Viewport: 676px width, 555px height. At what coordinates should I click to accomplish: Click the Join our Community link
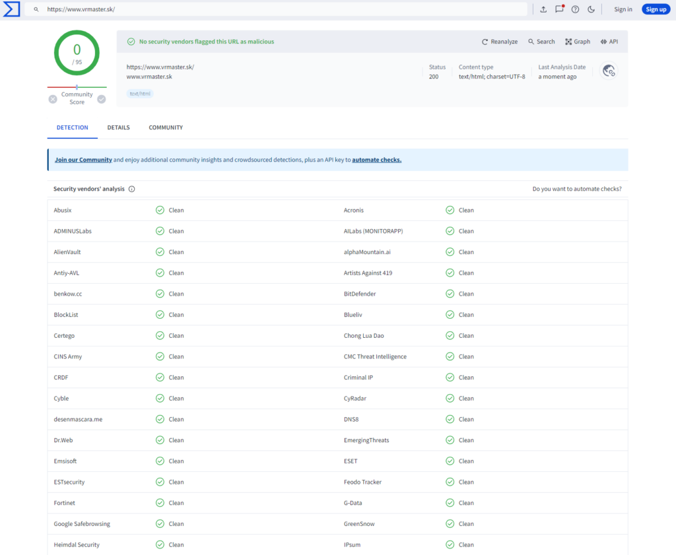[83, 160]
